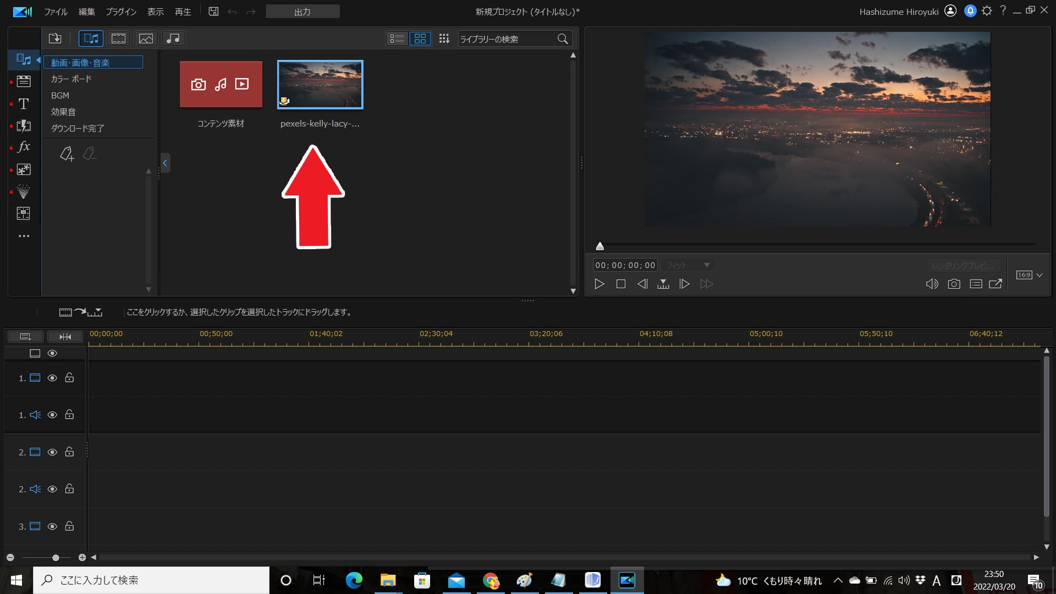Image resolution: width=1056 pixels, height=594 pixels.
Task: Filter library to show images only
Action: (x=146, y=38)
